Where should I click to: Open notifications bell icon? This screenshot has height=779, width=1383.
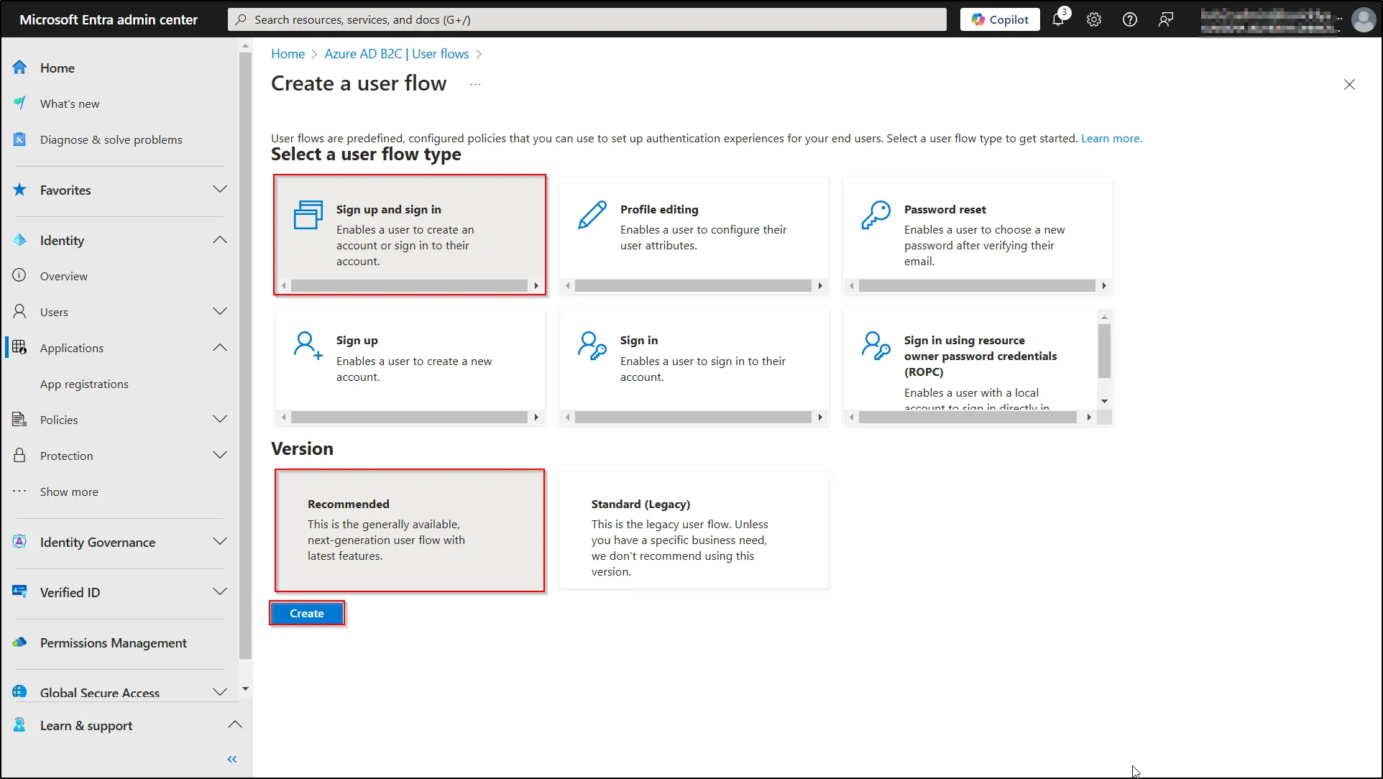1059,19
